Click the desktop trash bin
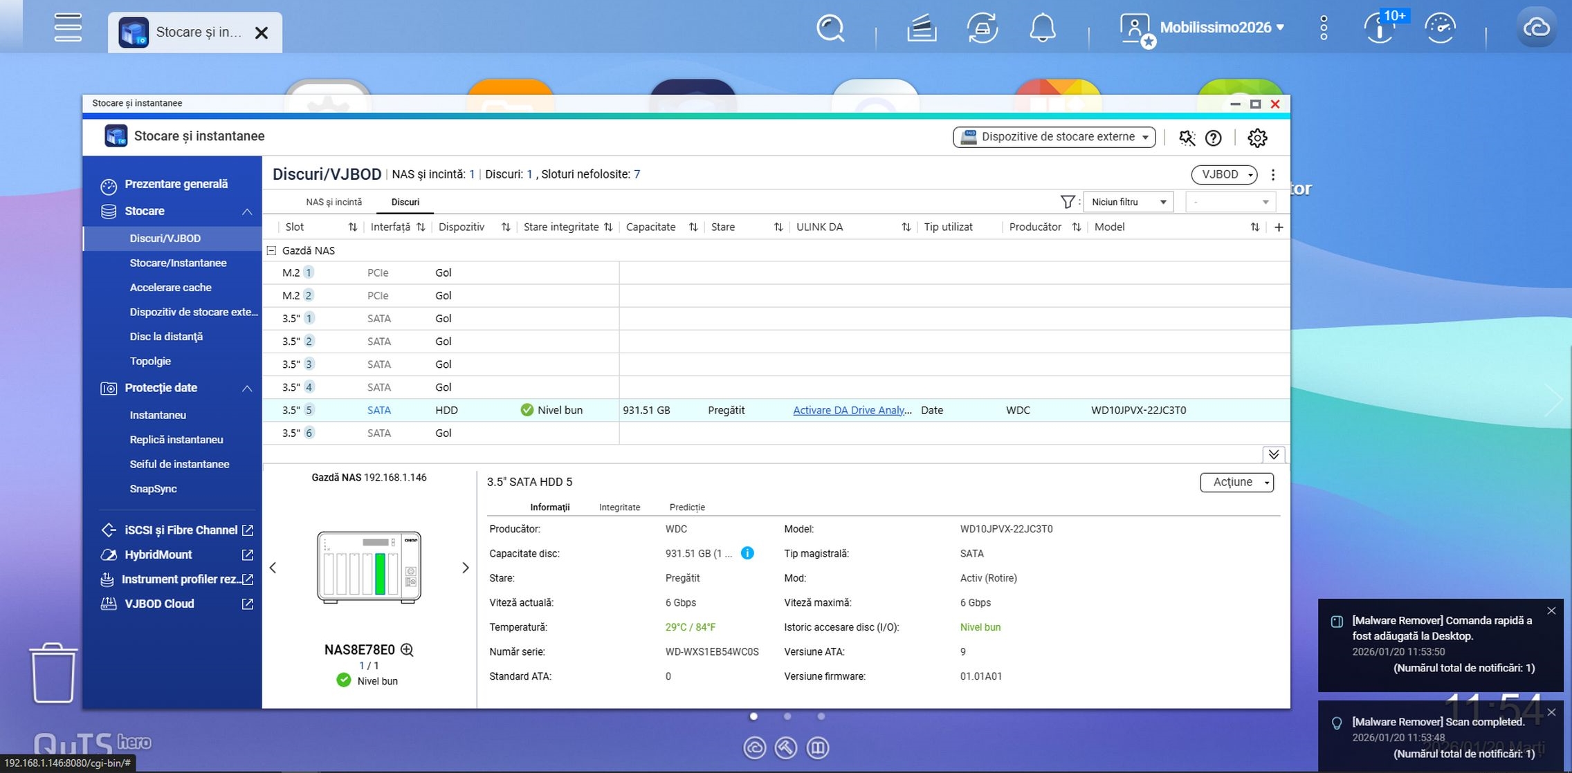1572x773 pixels. [x=53, y=672]
